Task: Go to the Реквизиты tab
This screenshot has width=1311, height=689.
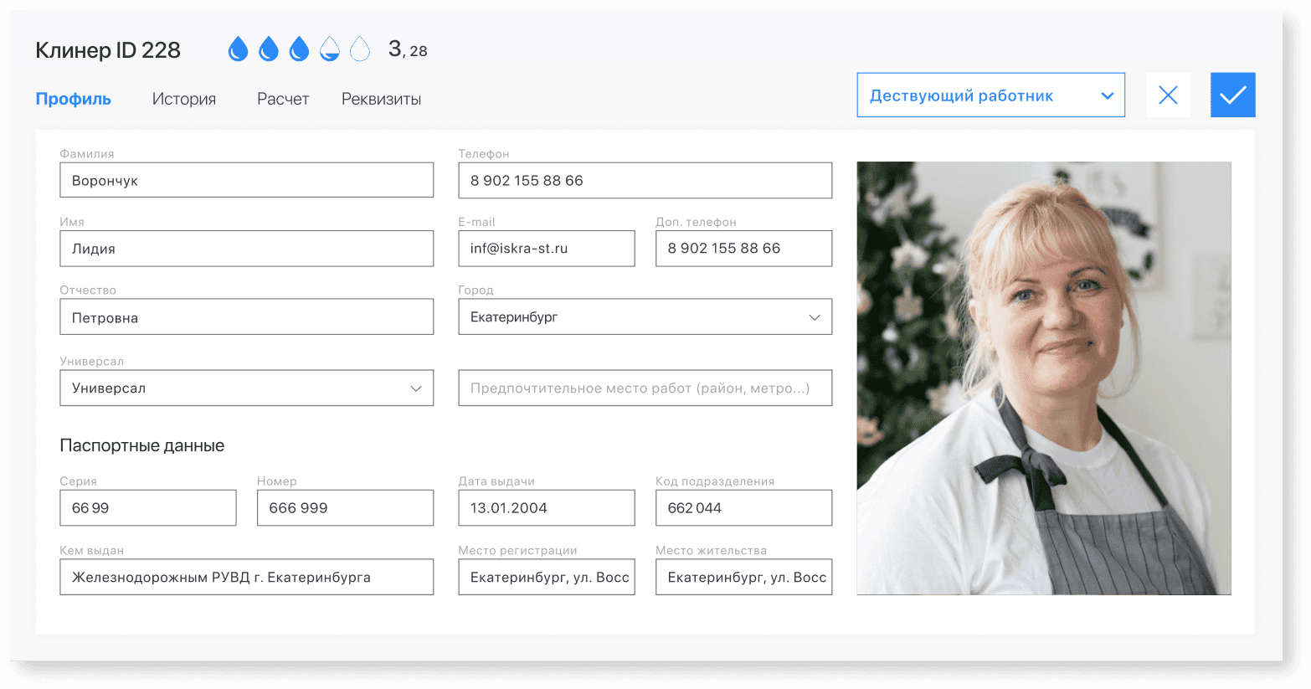Action: pyautogui.click(x=381, y=99)
